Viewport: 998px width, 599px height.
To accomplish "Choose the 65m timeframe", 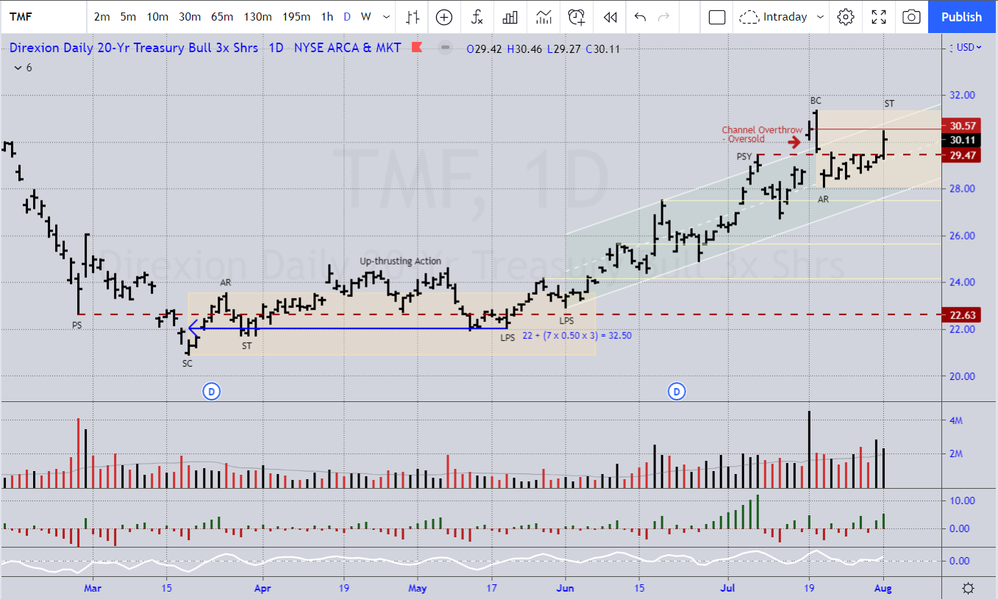I will point(222,17).
